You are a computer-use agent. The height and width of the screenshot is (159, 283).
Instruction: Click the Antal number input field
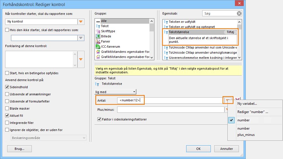[x=169, y=100]
